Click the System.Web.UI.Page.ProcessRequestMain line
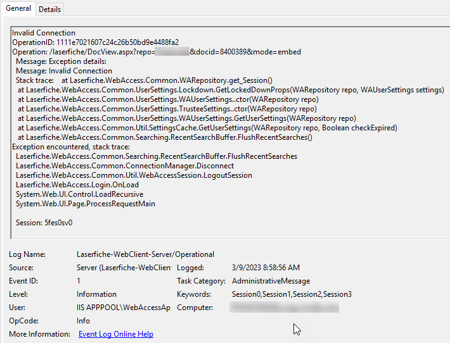The width and height of the screenshot is (450, 343). point(86,203)
